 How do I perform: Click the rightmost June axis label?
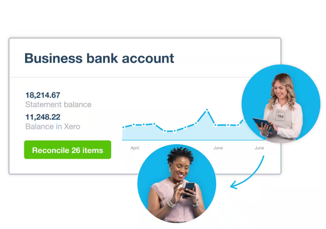pos(259,148)
